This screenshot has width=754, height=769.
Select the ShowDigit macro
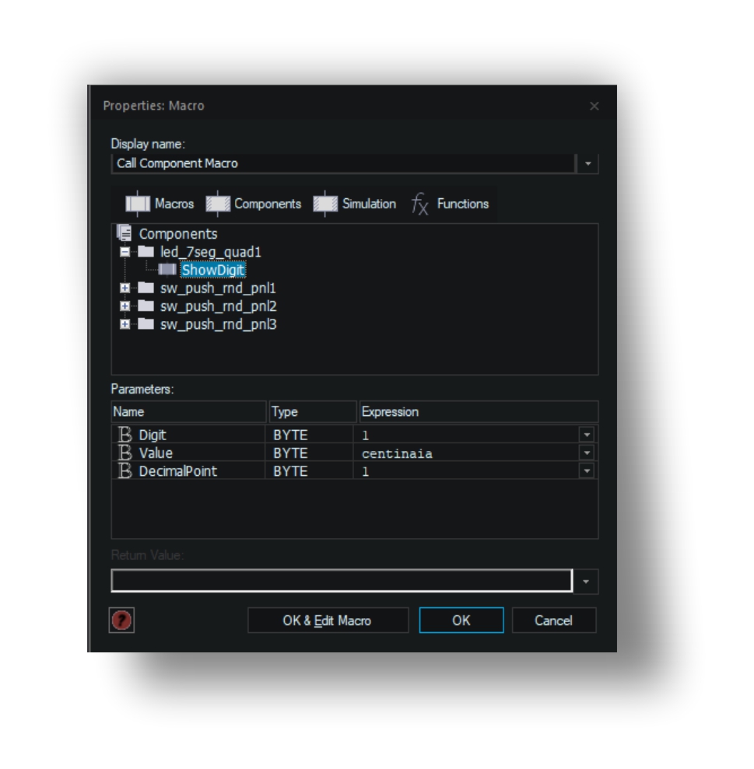pos(213,271)
